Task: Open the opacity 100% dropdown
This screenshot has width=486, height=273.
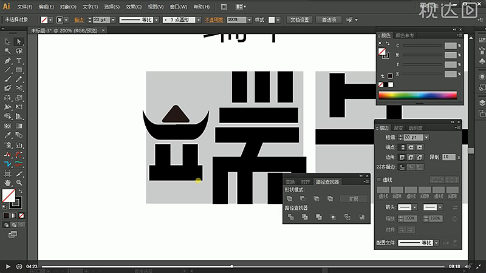Action: 250,20
